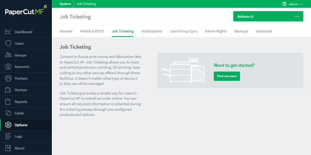Click the About bookmark icon
311x155 pixels.
(x=8, y=148)
